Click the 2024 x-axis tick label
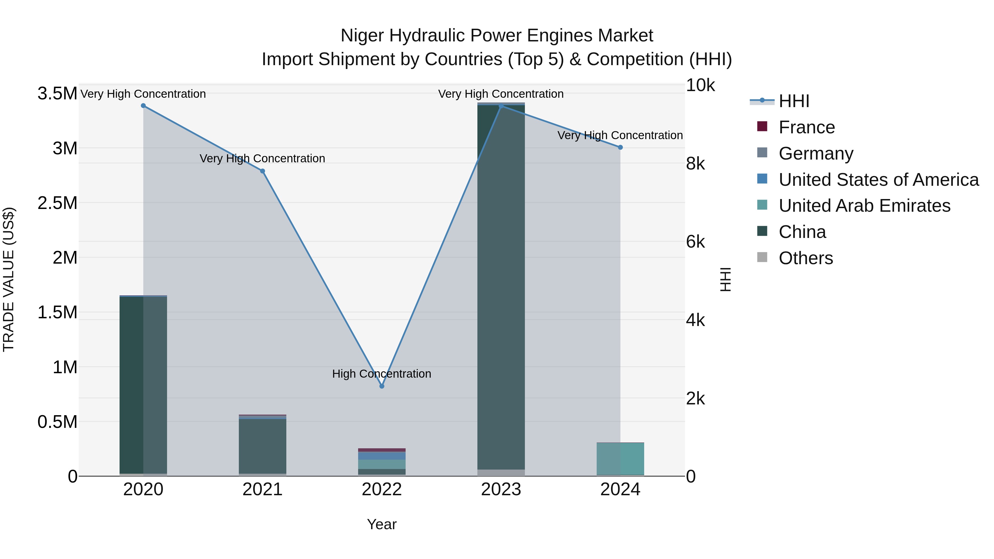Image resolution: width=994 pixels, height=559 pixels. (620, 489)
